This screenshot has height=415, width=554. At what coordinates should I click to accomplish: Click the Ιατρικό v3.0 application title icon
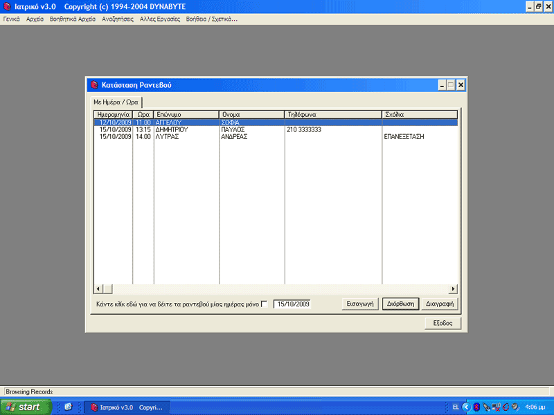point(7,6)
